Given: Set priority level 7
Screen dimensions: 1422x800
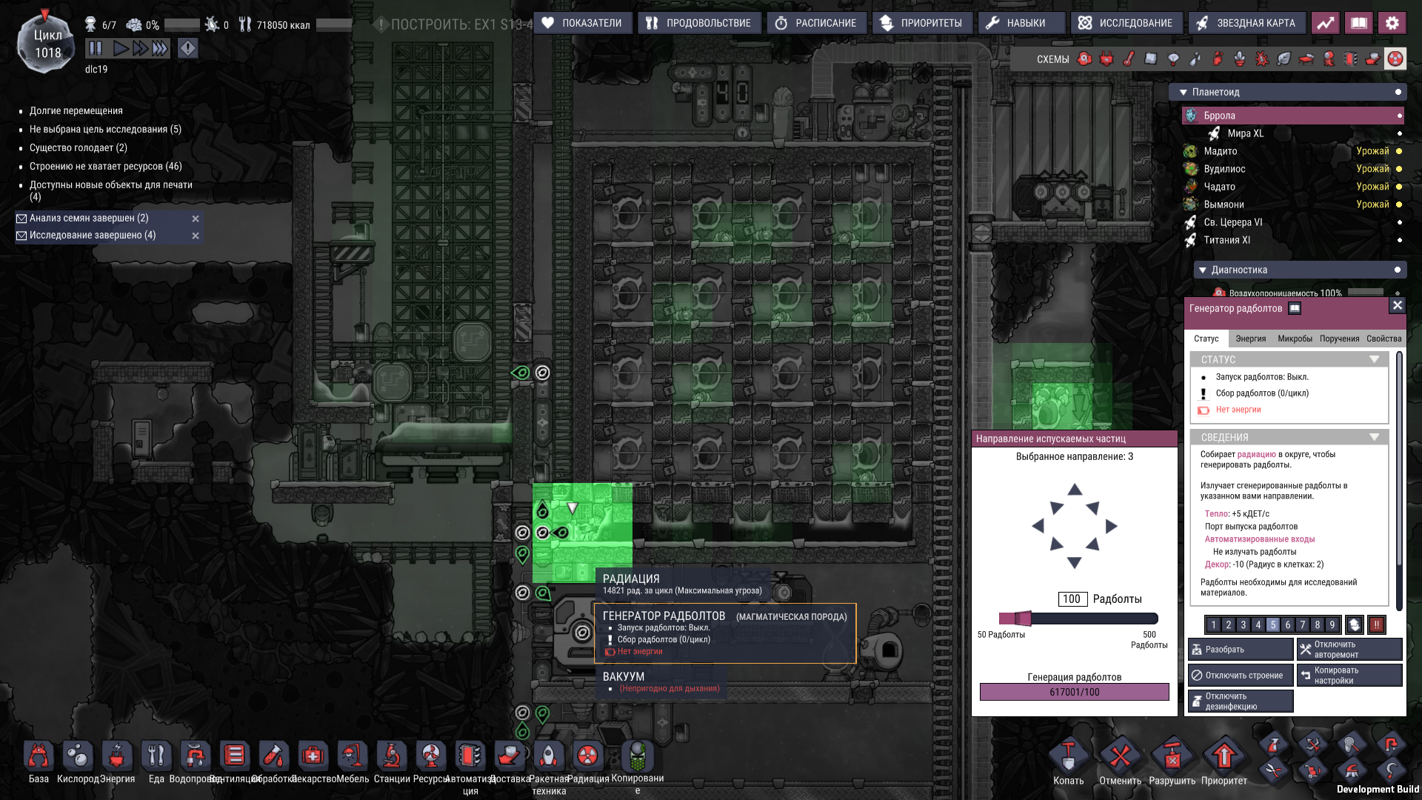Looking at the screenshot, I should pyautogui.click(x=1302, y=624).
